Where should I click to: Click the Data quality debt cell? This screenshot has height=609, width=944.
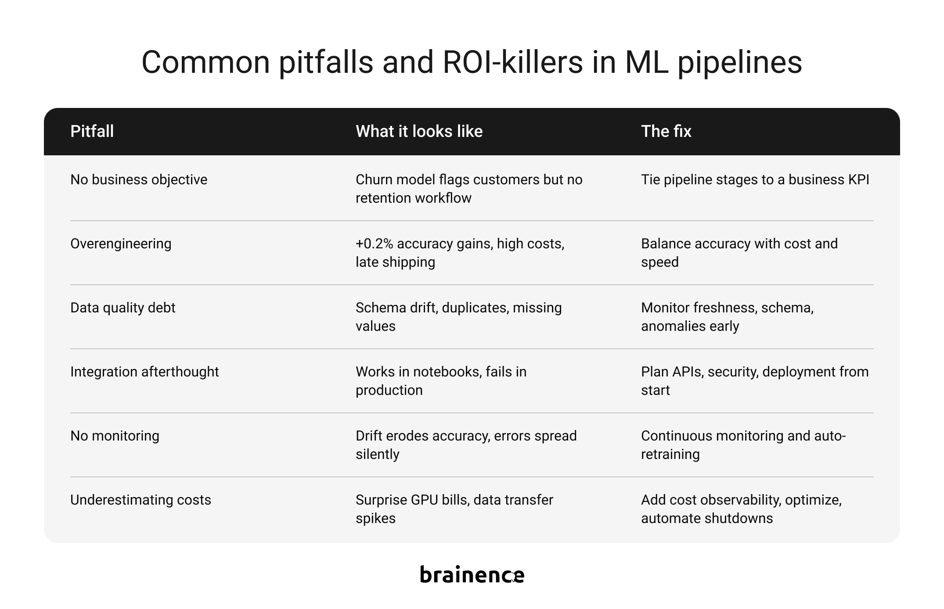click(x=123, y=308)
